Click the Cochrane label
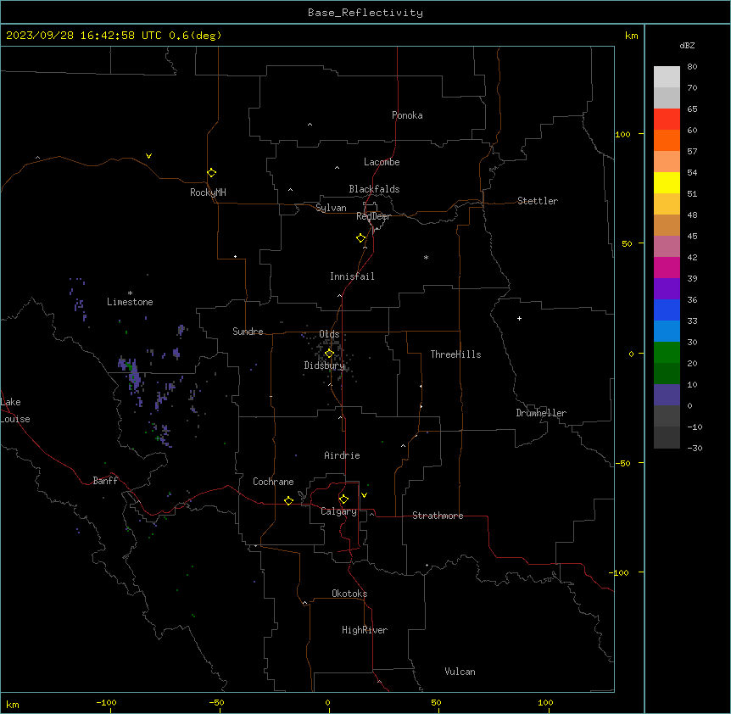The image size is (731, 714). click(x=273, y=482)
